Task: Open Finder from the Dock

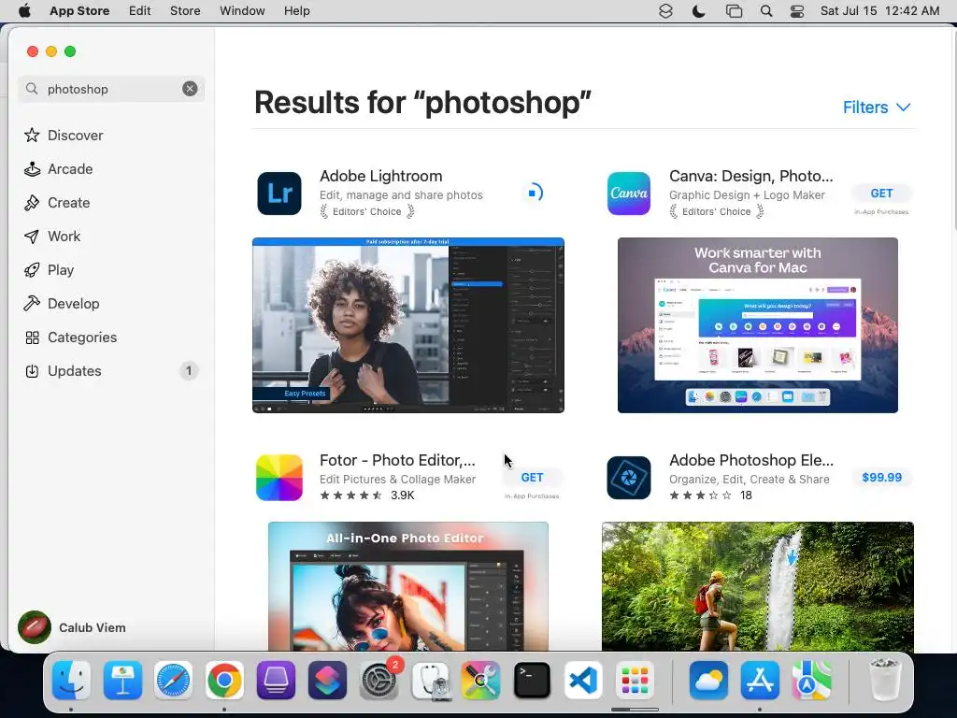Action: pos(71,681)
